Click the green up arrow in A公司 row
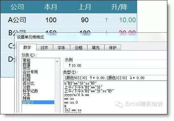This screenshot has height=121, width=174. (106, 20)
